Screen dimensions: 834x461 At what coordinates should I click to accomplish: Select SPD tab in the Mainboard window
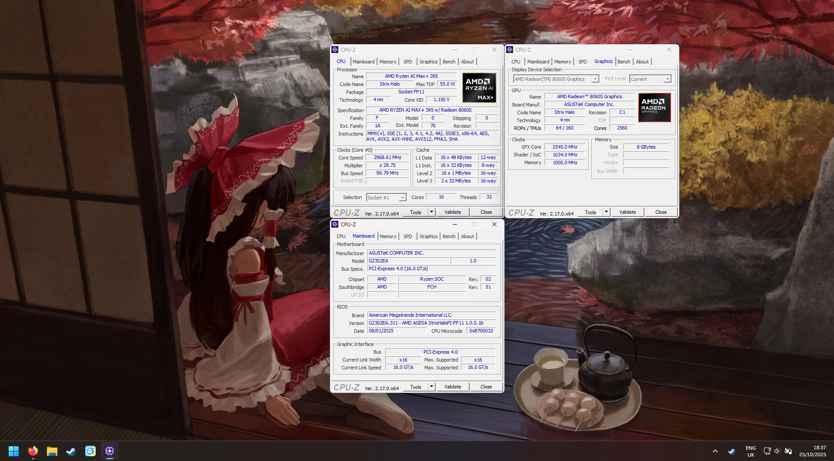tap(407, 236)
